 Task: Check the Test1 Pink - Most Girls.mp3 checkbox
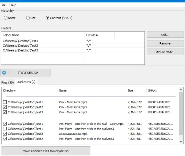tap(5, 102)
